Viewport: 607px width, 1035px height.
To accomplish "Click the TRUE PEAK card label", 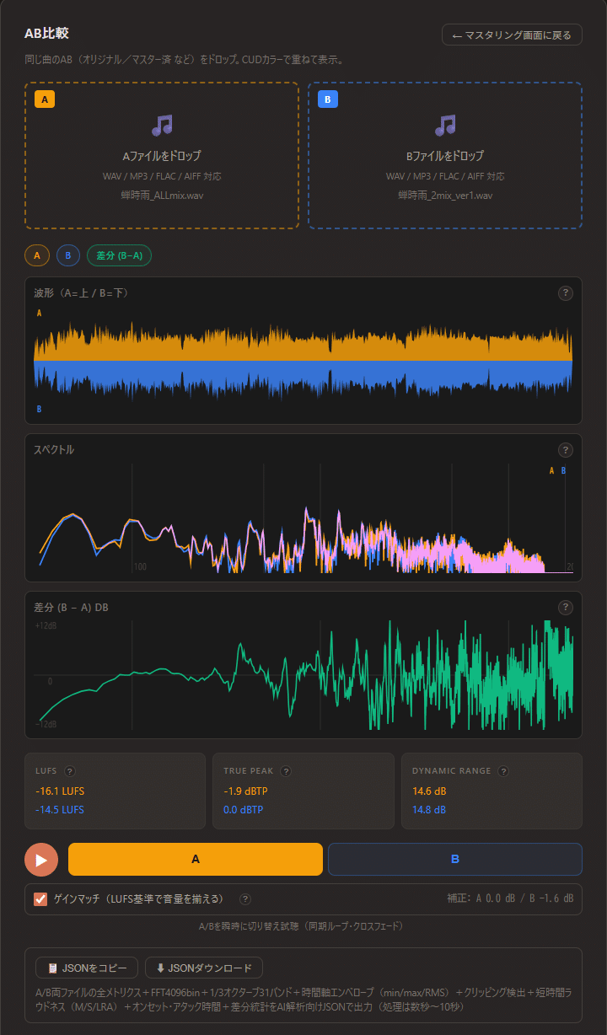I will 250,771.
